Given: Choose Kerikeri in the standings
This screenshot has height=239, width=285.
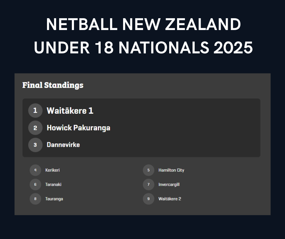Looking at the screenshot, I should (x=52, y=170).
